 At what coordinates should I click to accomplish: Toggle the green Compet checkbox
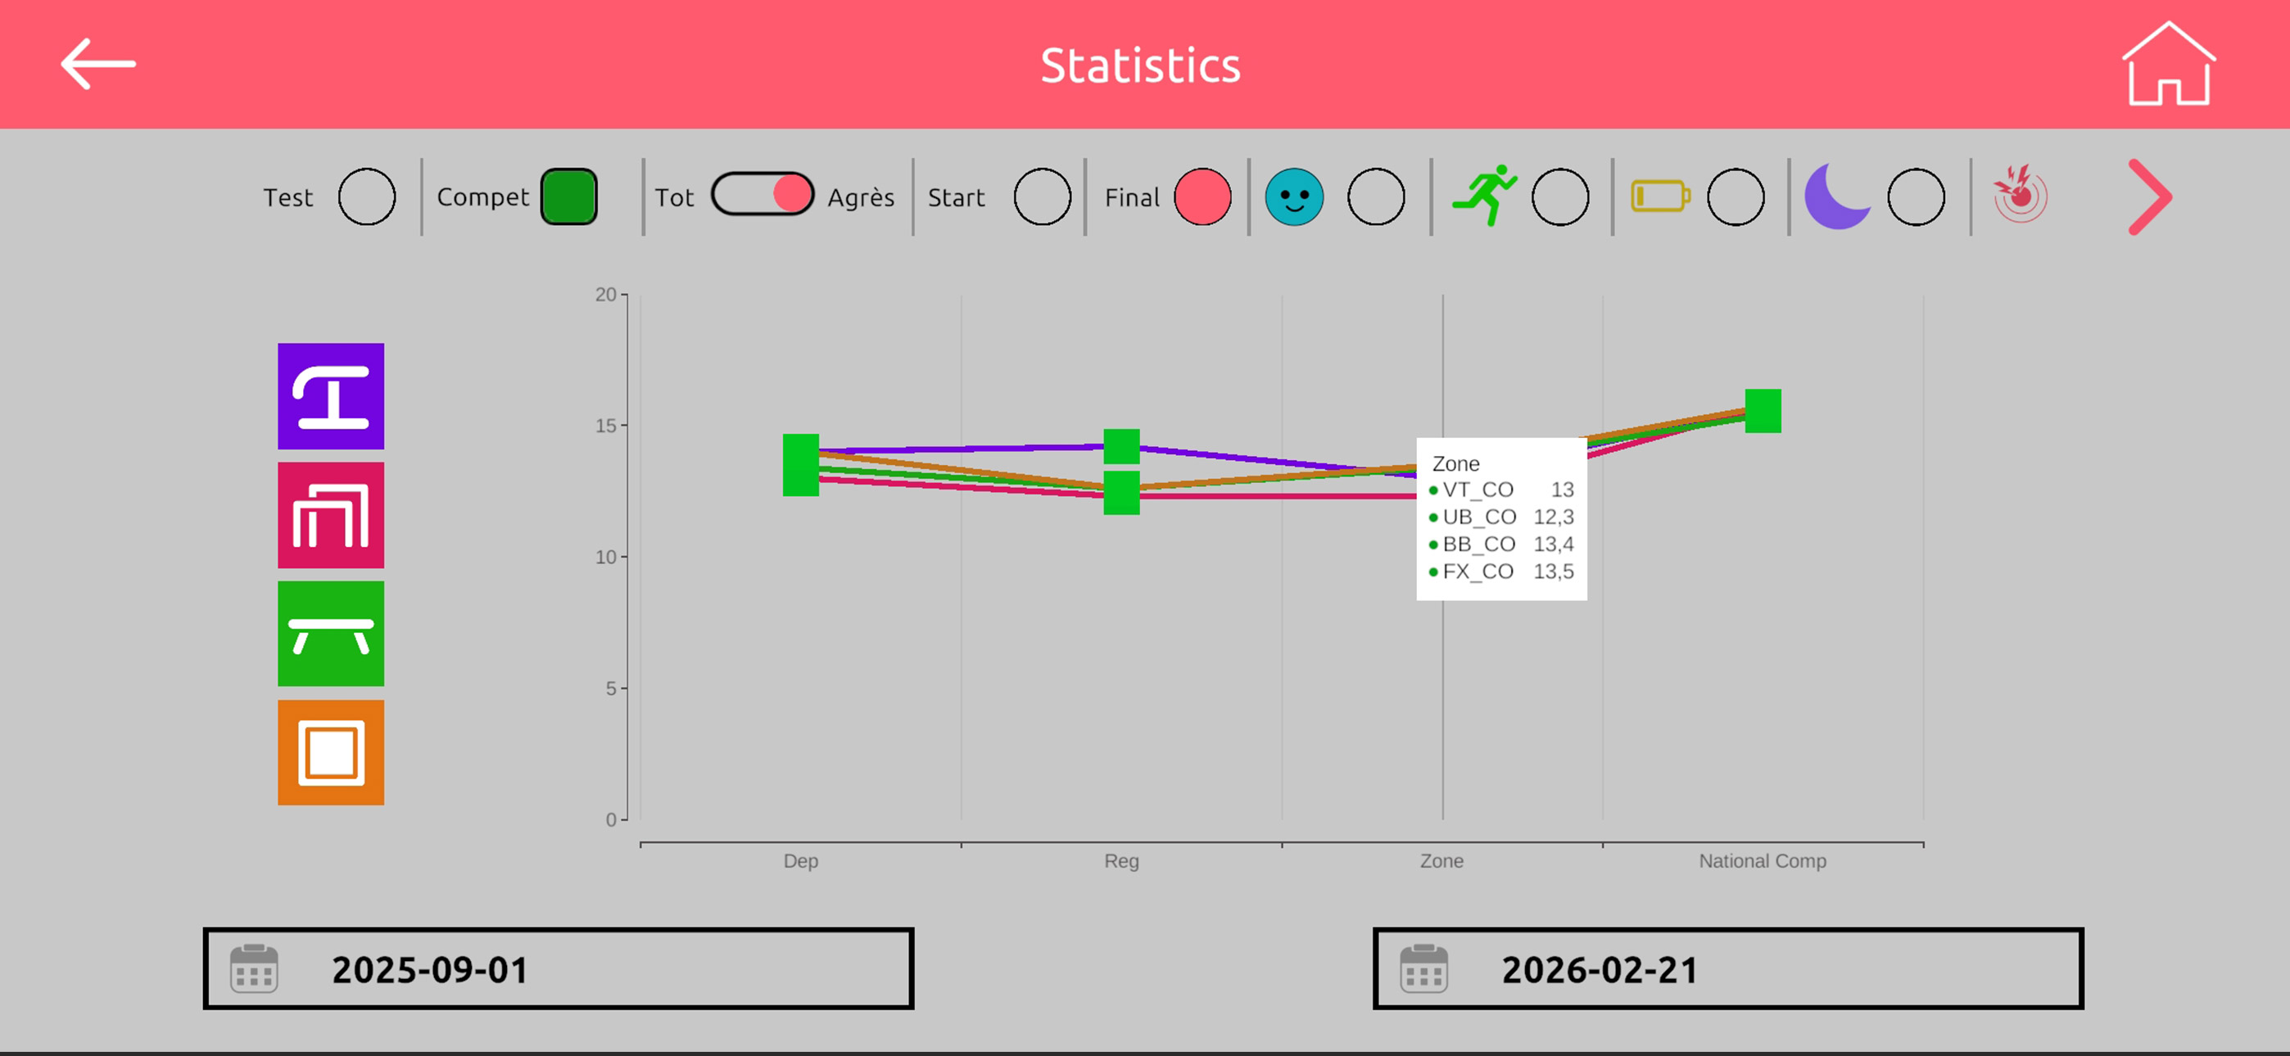[569, 196]
